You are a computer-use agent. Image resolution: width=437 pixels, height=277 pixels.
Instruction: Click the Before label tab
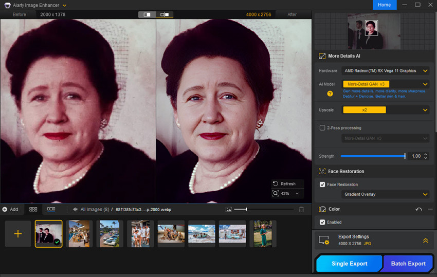pyautogui.click(x=19, y=14)
